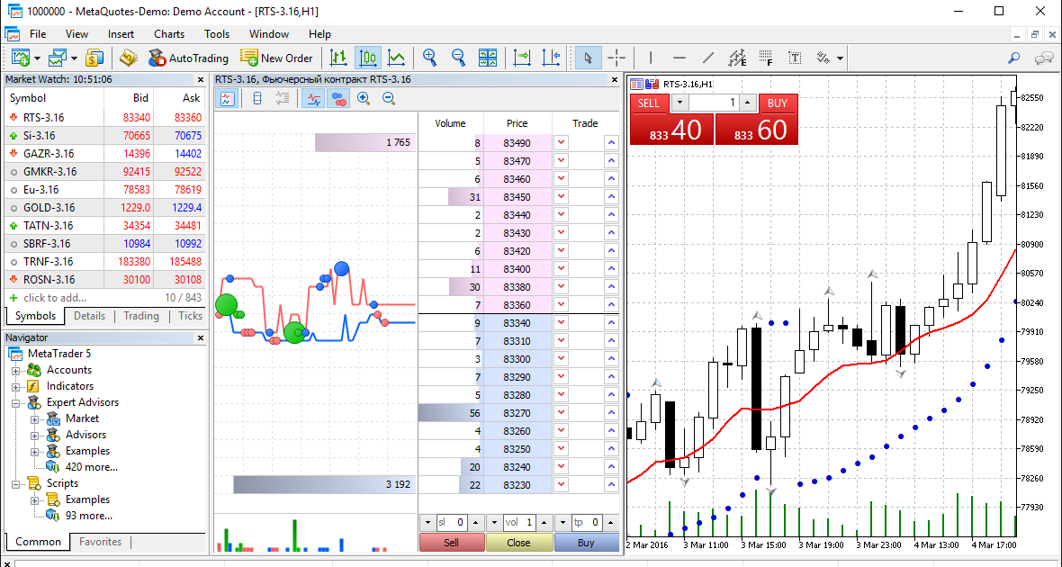Open the new chart toolbar icon
The height and width of the screenshot is (567, 1062).
click(21, 58)
